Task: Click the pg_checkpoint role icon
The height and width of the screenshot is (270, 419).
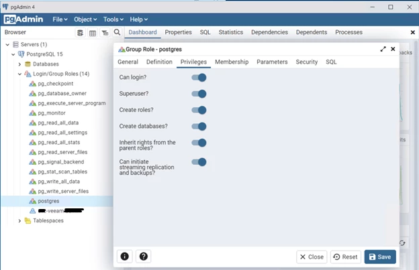Action: (32, 84)
